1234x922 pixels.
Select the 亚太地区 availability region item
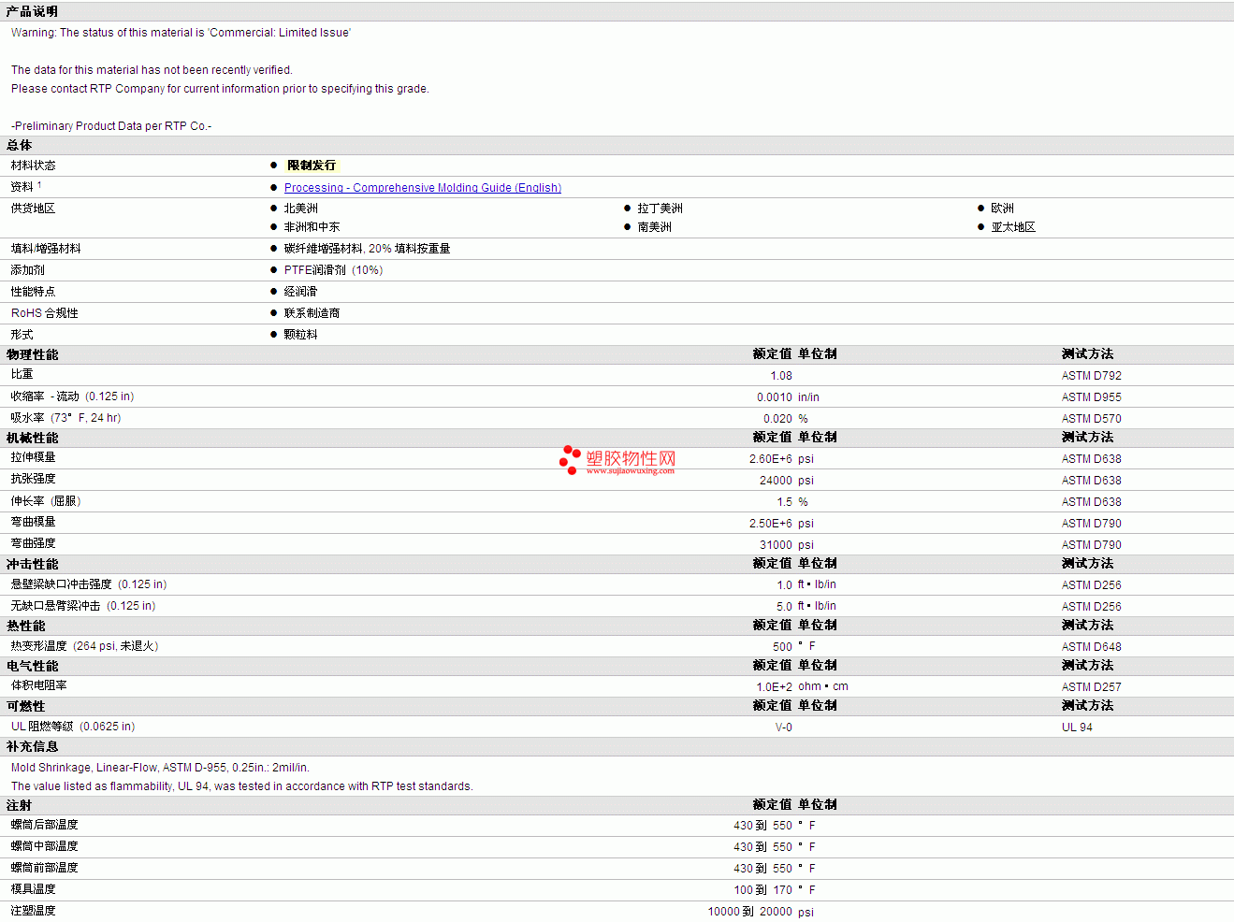[1013, 227]
